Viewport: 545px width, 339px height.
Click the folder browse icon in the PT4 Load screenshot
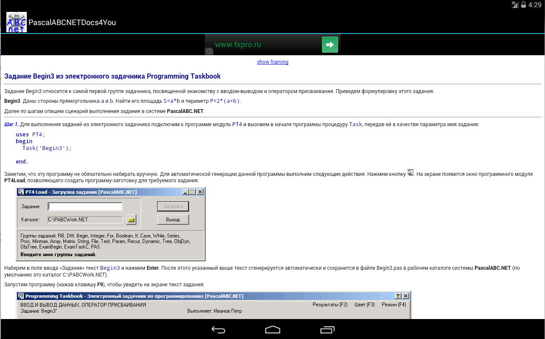(x=132, y=220)
